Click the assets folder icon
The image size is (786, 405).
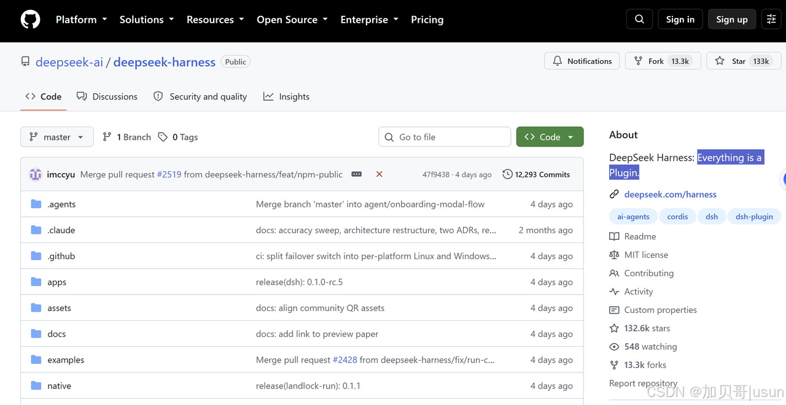(x=36, y=308)
